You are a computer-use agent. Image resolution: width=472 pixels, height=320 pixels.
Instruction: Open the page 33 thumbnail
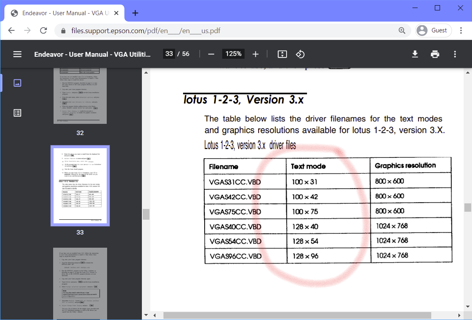[x=80, y=186]
